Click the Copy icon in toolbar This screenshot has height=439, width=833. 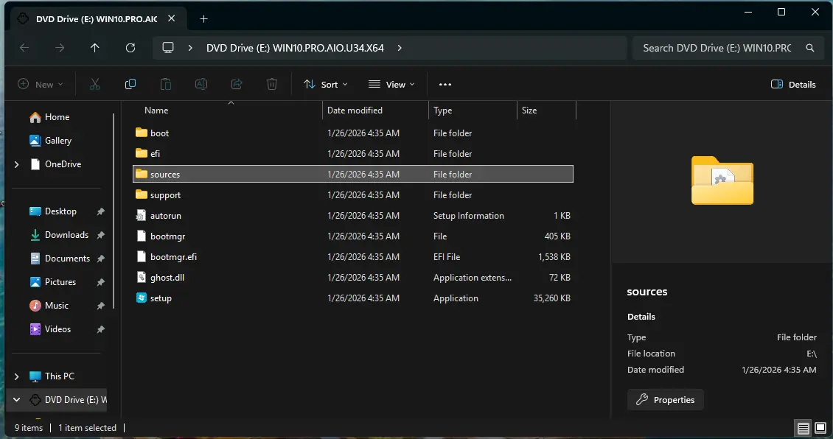pyautogui.click(x=130, y=85)
